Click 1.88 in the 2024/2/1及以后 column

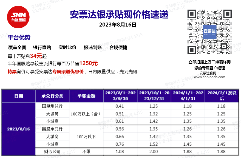(x=221, y=152)
